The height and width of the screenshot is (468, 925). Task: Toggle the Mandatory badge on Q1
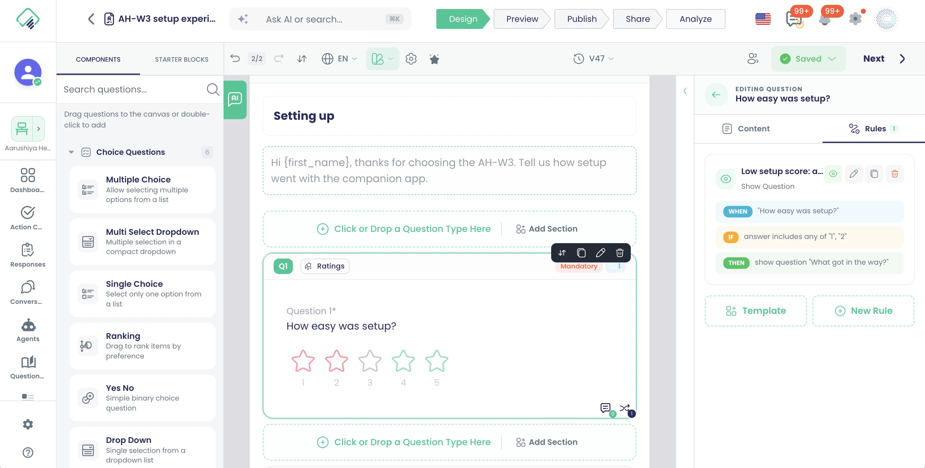click(579, 266)
